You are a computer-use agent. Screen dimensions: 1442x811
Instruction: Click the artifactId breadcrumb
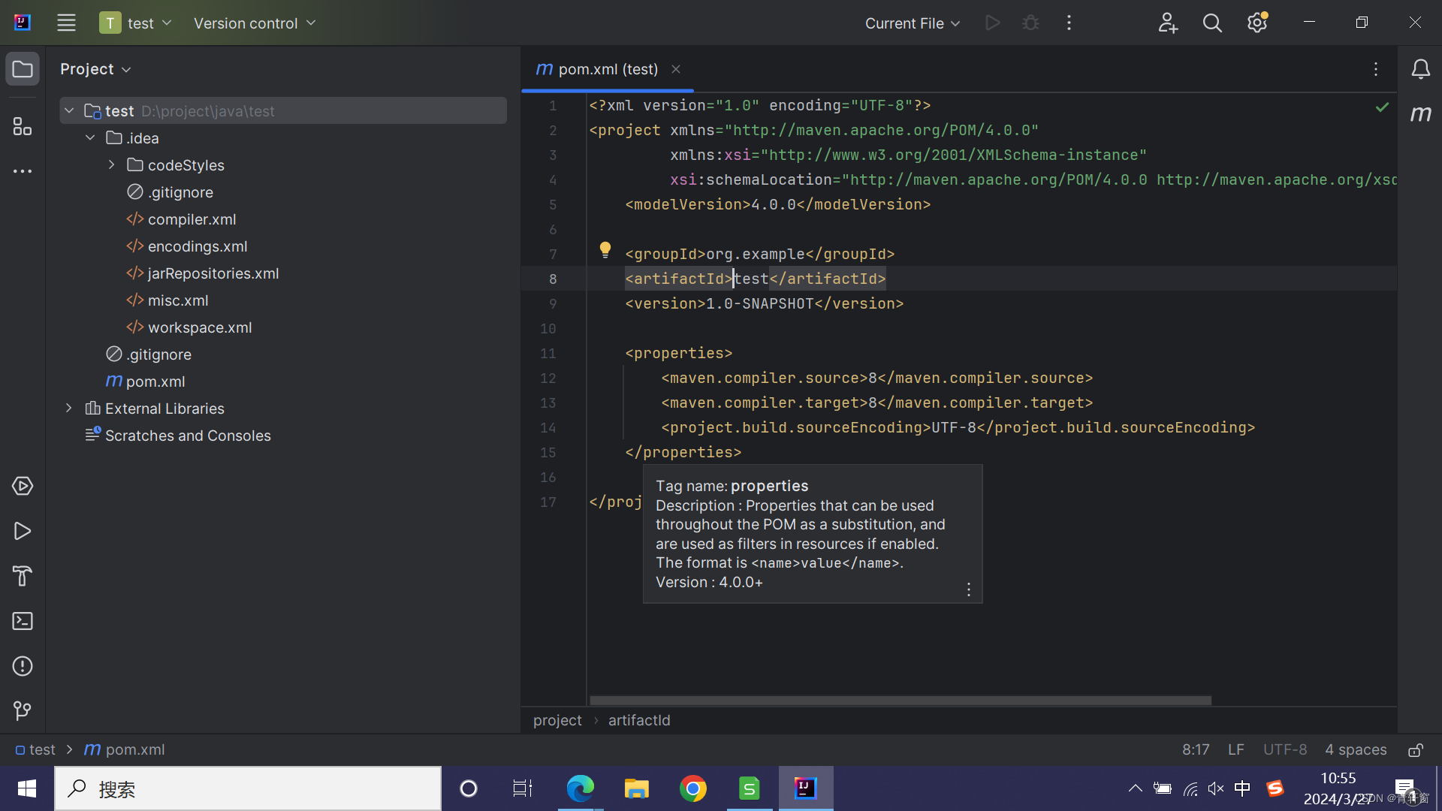click(x=639, y=720)
